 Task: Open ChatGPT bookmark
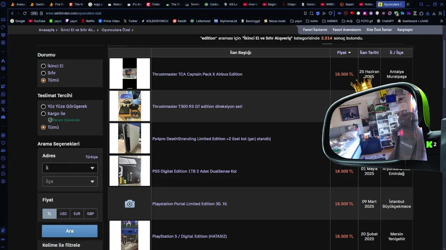coord(385,21)
